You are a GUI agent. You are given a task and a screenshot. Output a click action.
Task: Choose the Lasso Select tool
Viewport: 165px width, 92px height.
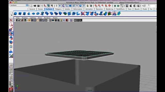11,25
